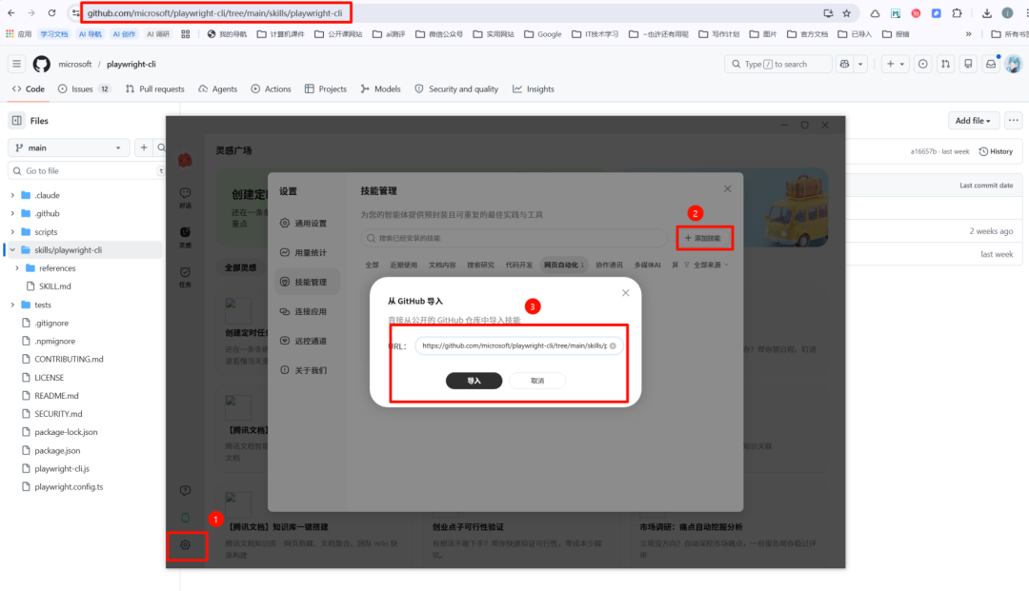Image resolution: width=1029 pixels, height=591 pixels.
Task: Select 技能管理 in the settings sidebar
Action: coord(307,282)
